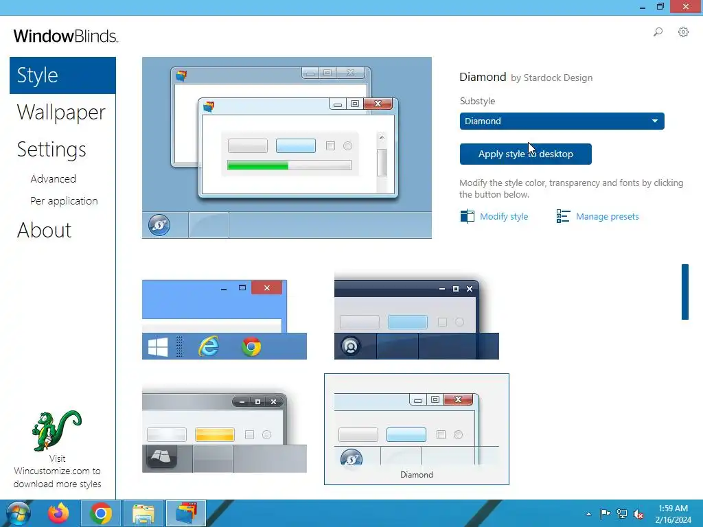This screenshot has height=527, width=703.
Task: Click the 'by Stardock Design' author text
Action: [551, 78]
